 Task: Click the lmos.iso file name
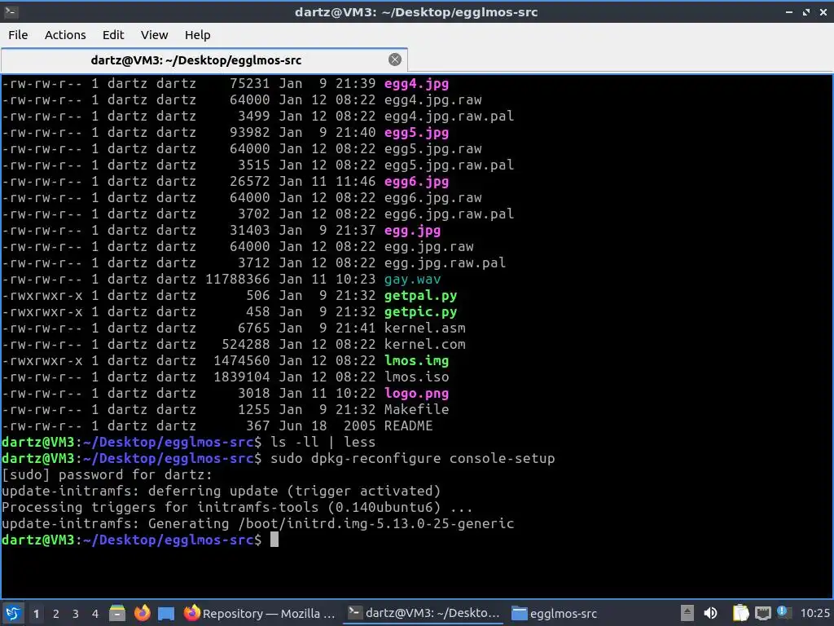coord(416,377)
